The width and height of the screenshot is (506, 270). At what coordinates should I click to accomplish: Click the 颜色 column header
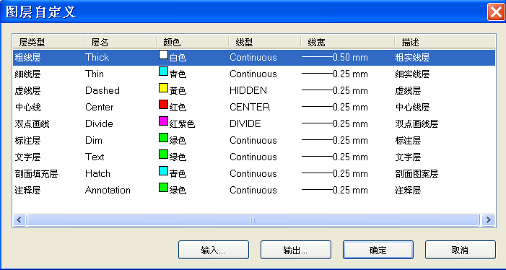[x=193, y=42]
